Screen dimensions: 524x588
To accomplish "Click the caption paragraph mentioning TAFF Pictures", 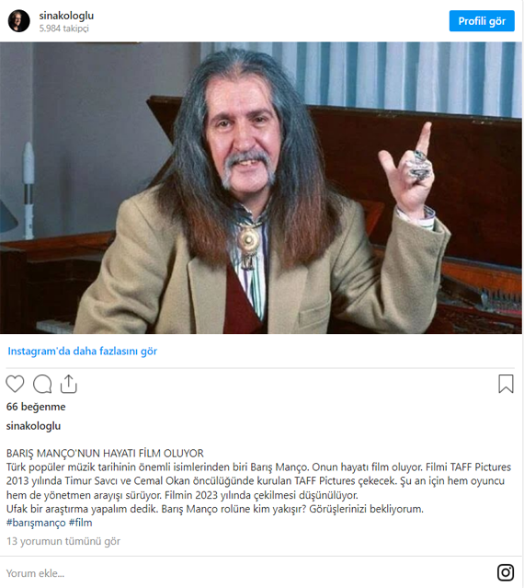I will tap(258, 481).
